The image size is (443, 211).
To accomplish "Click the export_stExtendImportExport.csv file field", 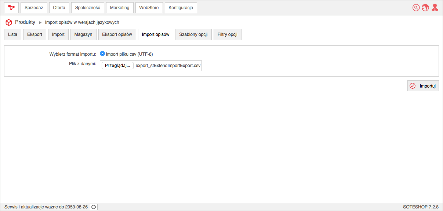I will pos(151,66).
